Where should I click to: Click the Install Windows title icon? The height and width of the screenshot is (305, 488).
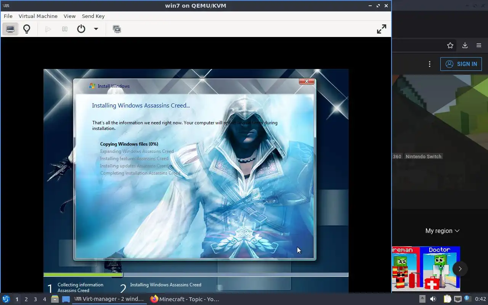92,86
